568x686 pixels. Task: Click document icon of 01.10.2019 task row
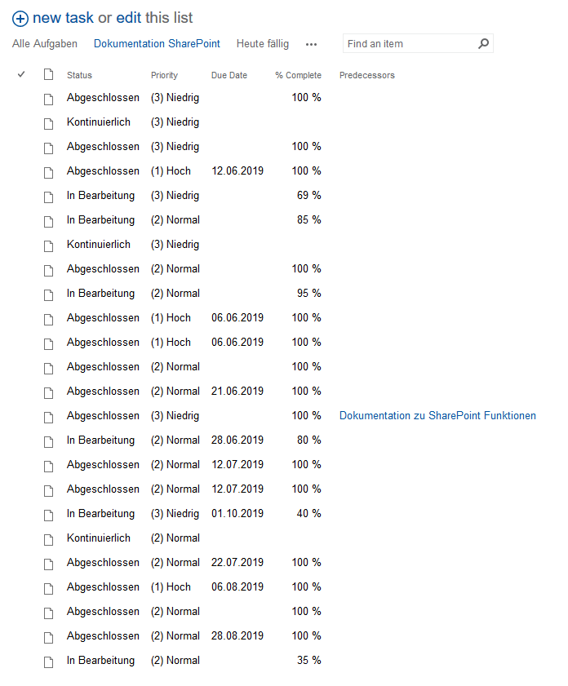point(48,514)
